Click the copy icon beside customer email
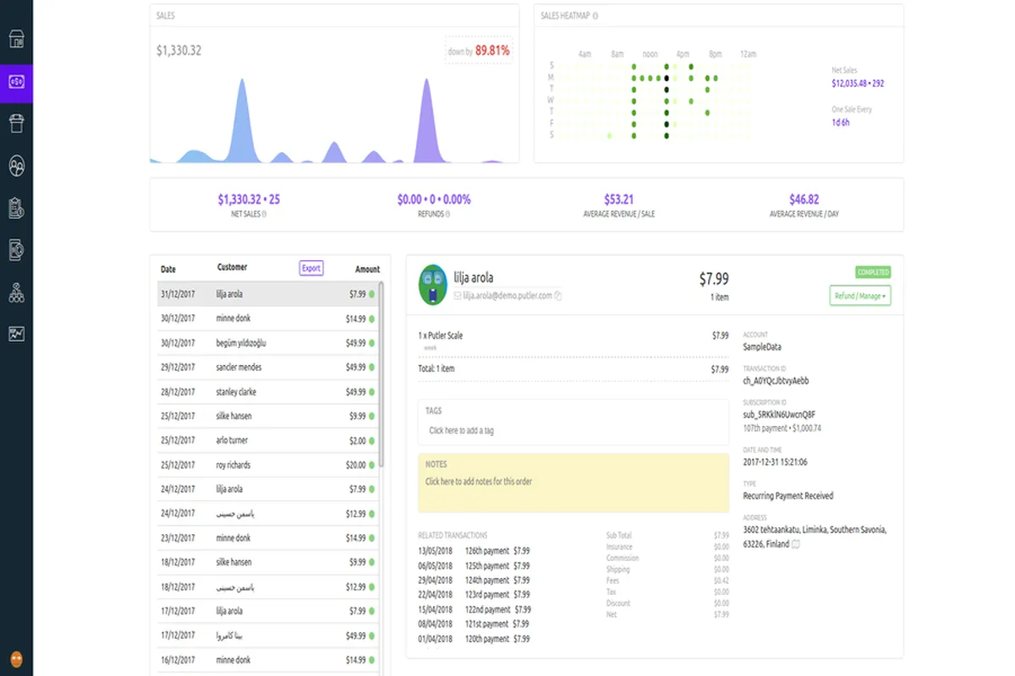This screenshot has height=676, width=1015. 558,296
